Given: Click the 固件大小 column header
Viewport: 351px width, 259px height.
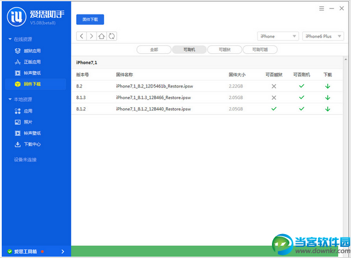Looking at the screenshot, I should 237,75.
